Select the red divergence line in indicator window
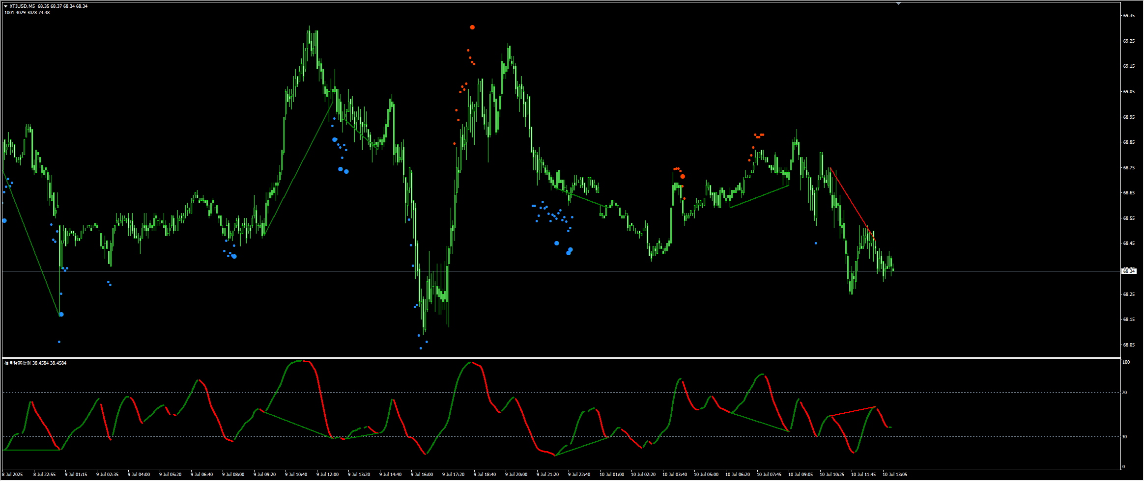Screen dimensions: 1144x481 tap(853, 411)
